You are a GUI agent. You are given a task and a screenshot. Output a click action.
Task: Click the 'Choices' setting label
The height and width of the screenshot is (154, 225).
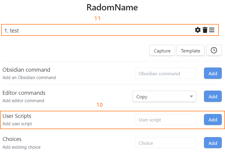coord(12,139)
